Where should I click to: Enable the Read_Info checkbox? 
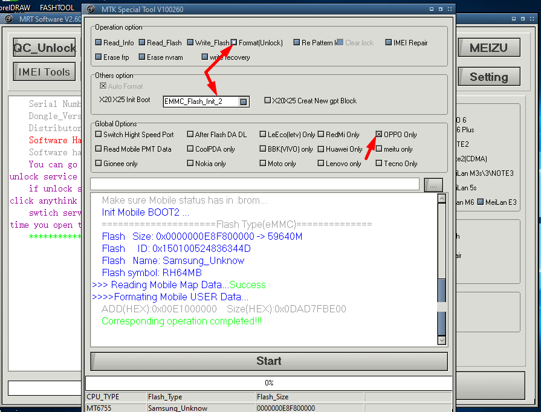(x=99, y=42)
